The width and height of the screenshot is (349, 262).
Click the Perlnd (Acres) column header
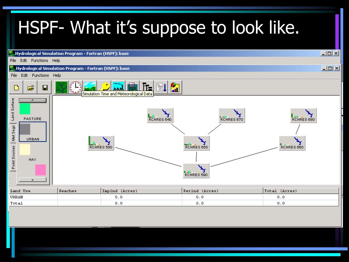(223, 191)
